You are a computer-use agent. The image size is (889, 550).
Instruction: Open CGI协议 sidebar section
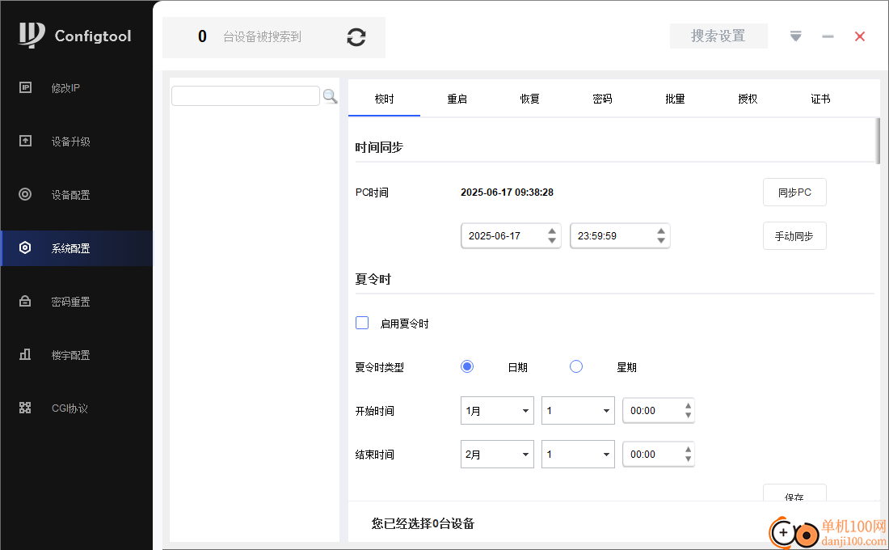tap(77, 408)
